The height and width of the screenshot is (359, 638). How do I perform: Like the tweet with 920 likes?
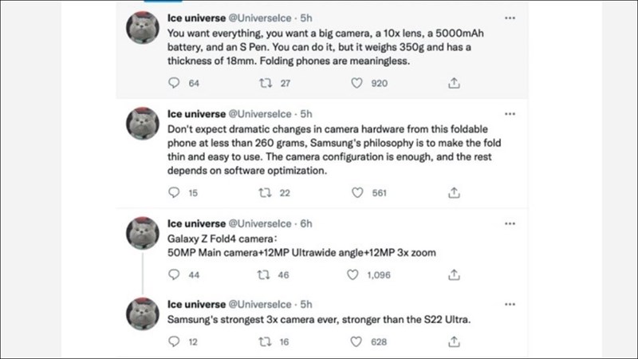pyautogui.click(x=356, y=82)
